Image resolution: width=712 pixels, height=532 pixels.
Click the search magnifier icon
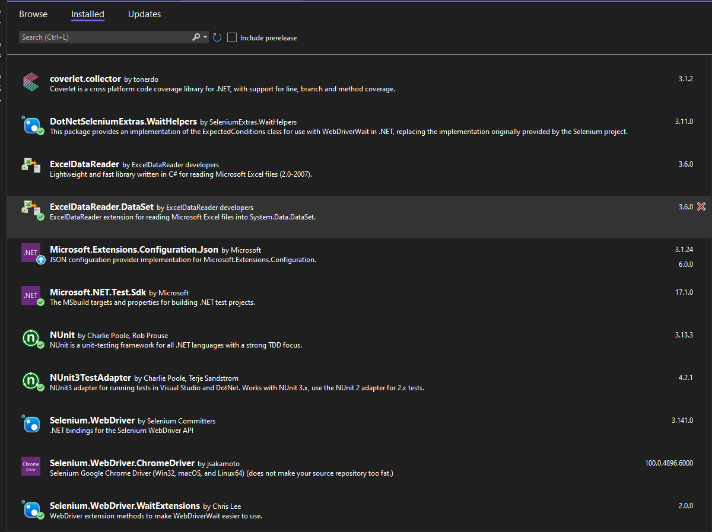196,37
